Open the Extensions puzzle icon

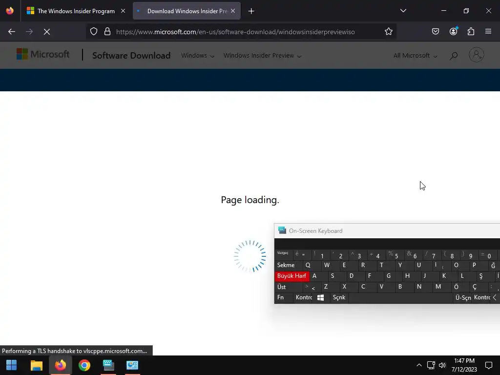tap(471, 32)
